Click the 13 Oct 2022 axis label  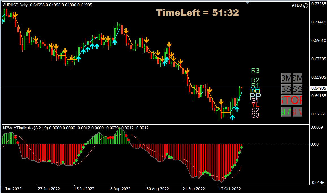coord(229,189)
